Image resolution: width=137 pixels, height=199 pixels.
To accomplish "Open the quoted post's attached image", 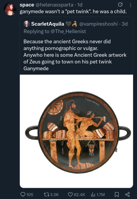I will click(x=76, y=131).
